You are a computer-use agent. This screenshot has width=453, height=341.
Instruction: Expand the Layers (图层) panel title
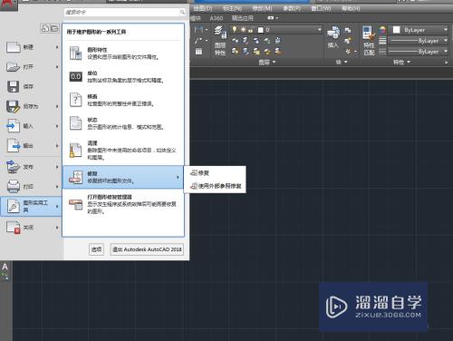click(267, 63)
